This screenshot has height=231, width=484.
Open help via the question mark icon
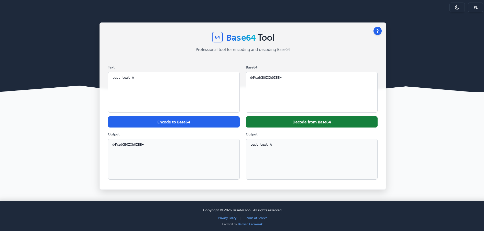(x=377, y=31)
